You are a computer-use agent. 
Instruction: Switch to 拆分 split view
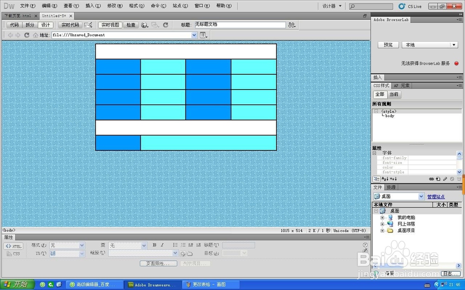[x=30, y=25]
